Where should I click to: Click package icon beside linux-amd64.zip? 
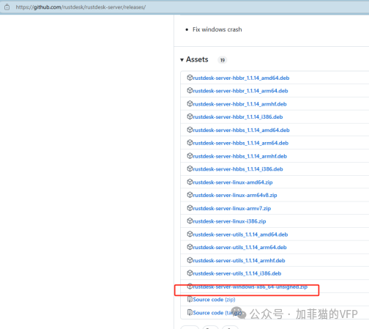[190, 182]
